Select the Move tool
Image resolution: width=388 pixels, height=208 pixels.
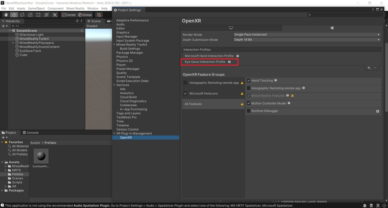tap(14, 15)
